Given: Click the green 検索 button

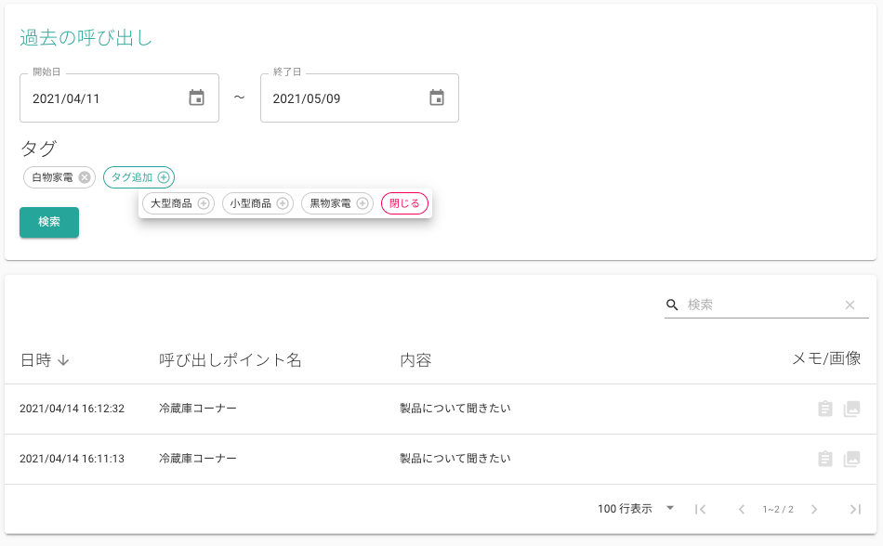Looking at the screenshot, I should (x=49, y=222).
